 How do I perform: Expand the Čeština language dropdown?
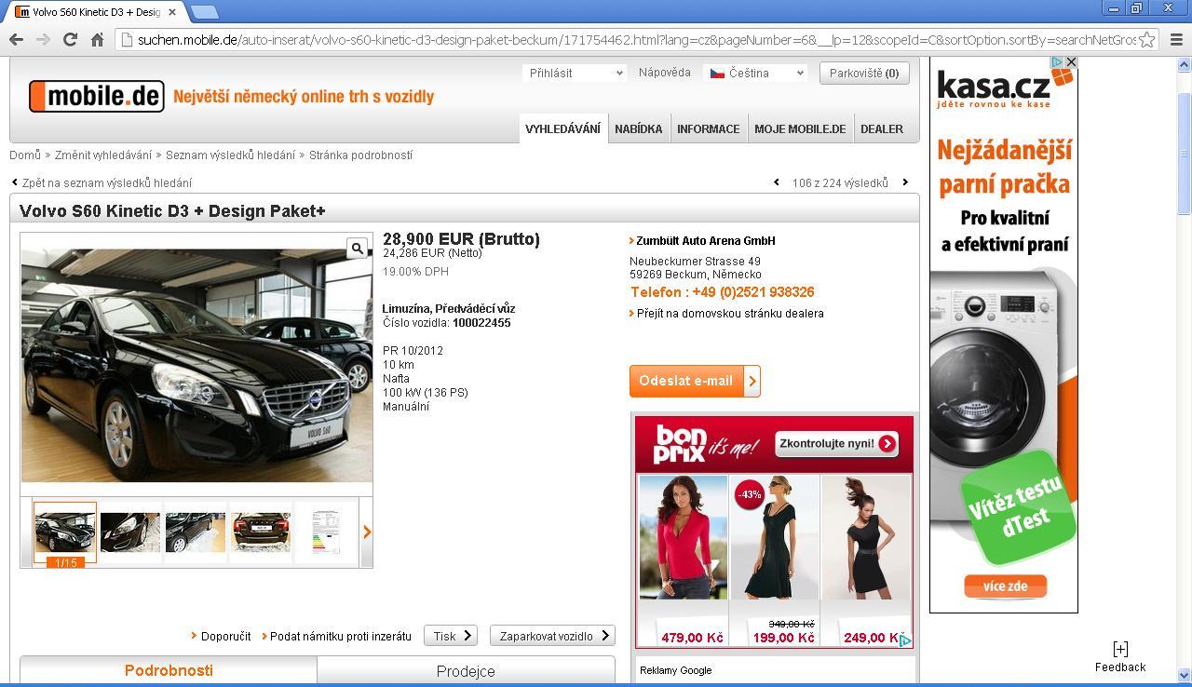[755, 73]
